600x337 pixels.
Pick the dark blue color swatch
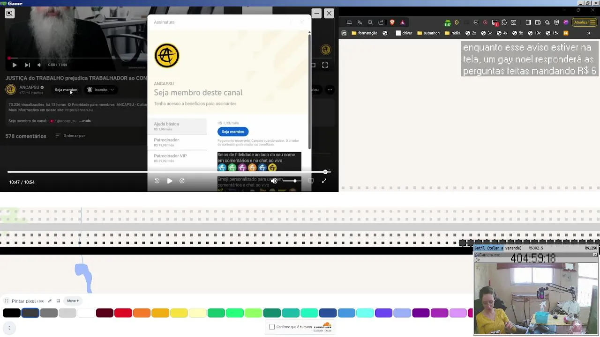[328, 313]
